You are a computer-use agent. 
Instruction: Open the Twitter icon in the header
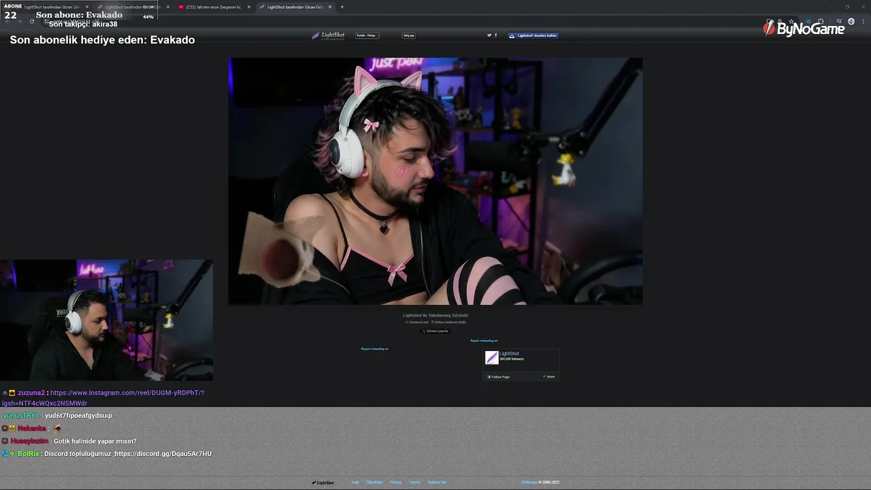click(x=489, y=35)
